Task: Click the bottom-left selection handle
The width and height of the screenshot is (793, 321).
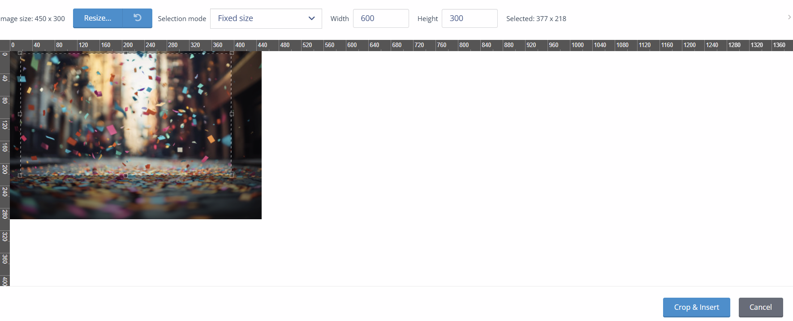Action: click(20, 175)
